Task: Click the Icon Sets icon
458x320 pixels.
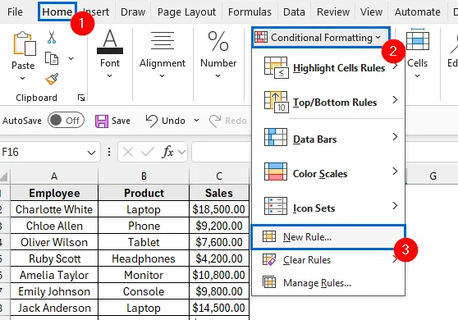Action: (x=276, y=206)
